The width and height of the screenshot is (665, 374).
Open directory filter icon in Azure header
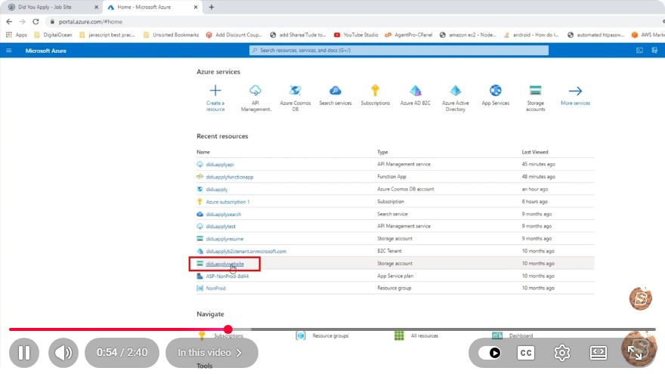655,51
